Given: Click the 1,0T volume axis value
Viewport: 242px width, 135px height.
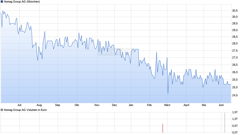Looking at the screenshot, I should (235, 119).
